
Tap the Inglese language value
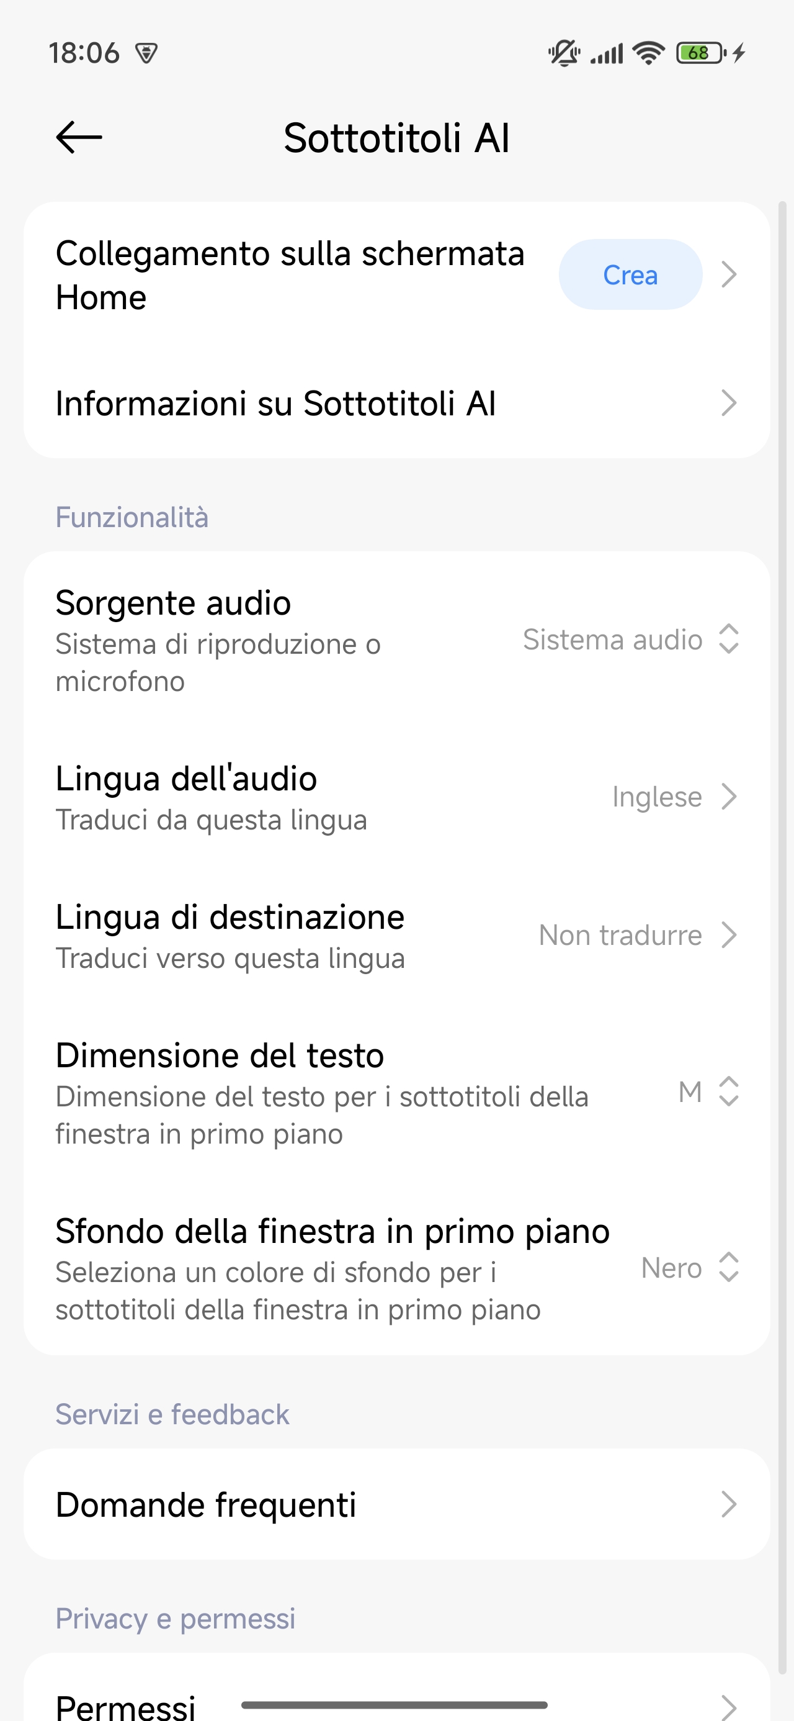pyautogui.click(x=657, y=797)
